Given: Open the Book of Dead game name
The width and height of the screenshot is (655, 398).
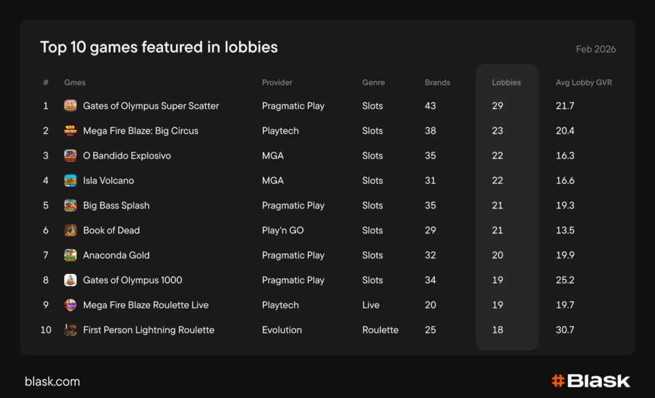Looking at the screenshot, I should pyautogui.click(x=111, y=230).
